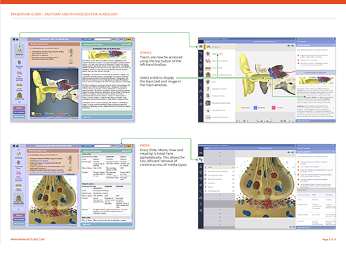Click the yellow legend swatch under the new ear image
Image resolution: width=346 pixels, height=253 pixels.
(x=239, y=108)
